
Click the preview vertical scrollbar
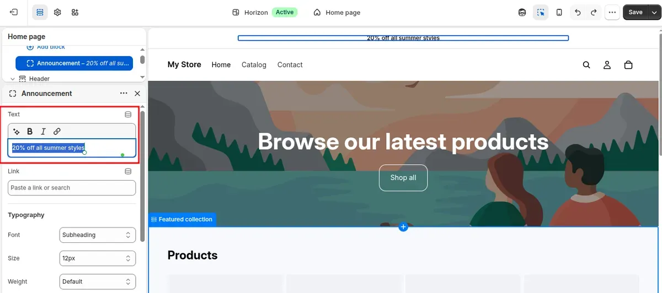click(x=660, y=94)
